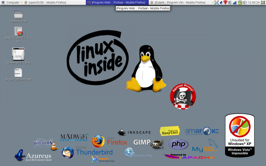Click the clipboard power manager tray icon

point(230,3)
